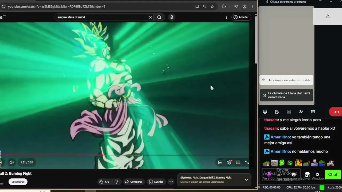Hang up with red phone button

tap(336, 112)
